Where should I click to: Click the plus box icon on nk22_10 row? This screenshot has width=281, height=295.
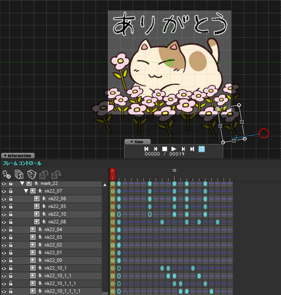point(37,214)
